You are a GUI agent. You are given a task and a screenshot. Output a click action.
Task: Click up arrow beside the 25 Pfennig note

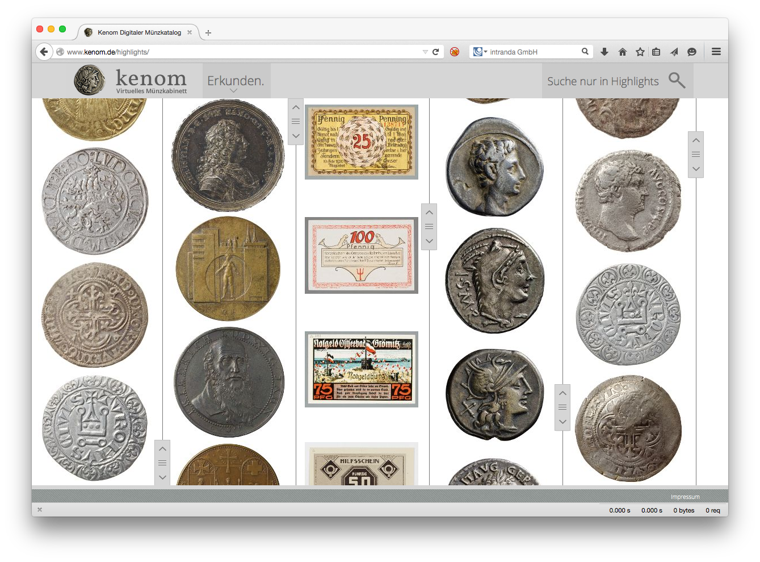(296, 107)
